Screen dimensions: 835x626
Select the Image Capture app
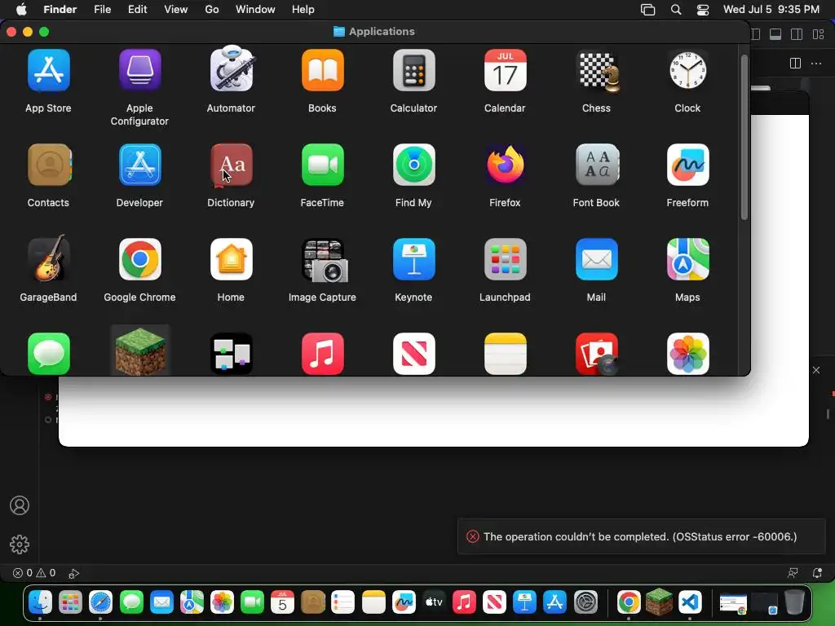click(x=325, y=260)
